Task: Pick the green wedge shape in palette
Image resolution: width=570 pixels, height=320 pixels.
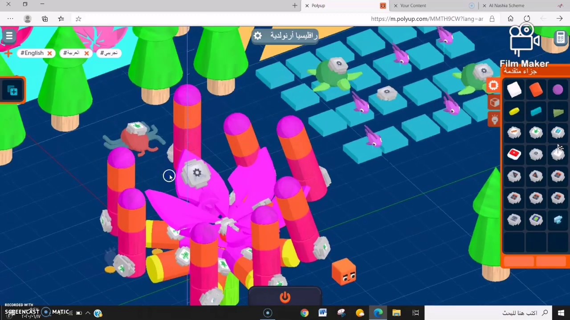Action: tap(558, 113)
